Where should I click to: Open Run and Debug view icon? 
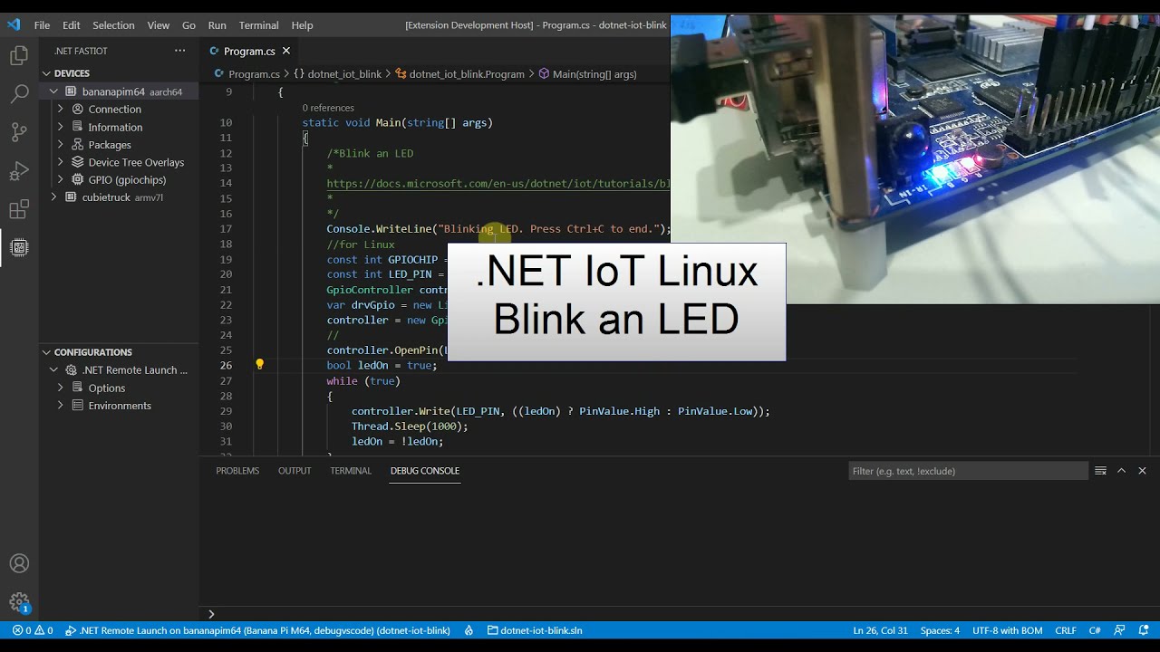click(x=19, y=171)
